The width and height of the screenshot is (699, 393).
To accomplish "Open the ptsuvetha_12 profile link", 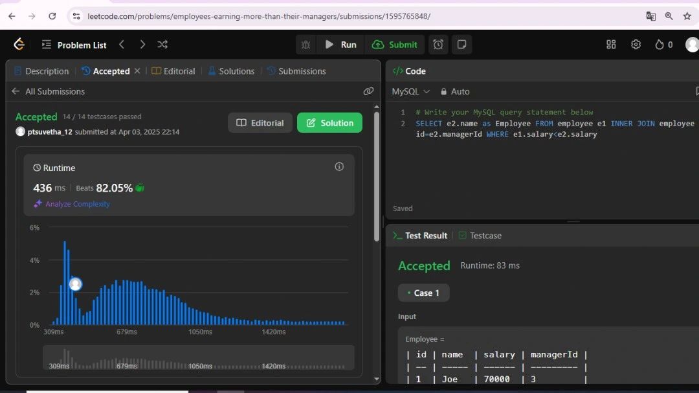I will click(x=49, y=132).
